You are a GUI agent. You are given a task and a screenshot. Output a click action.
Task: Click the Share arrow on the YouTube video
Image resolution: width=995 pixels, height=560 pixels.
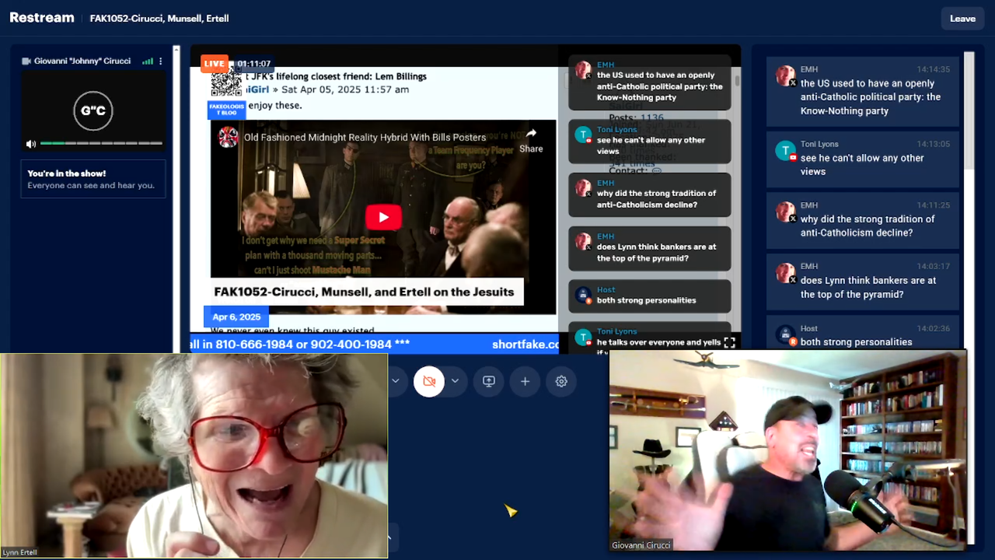pos(531,140)
